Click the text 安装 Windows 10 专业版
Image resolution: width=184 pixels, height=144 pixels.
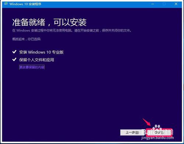click(41, 52)
